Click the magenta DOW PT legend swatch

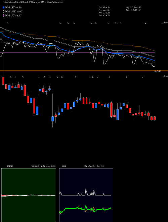coord(4,15)
